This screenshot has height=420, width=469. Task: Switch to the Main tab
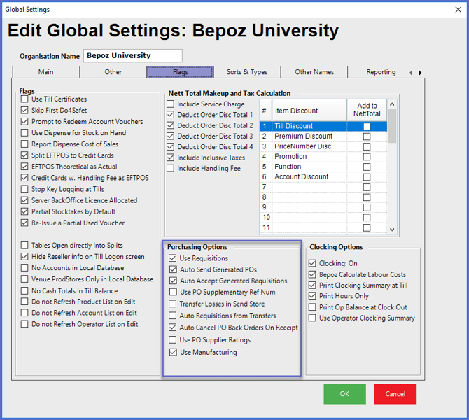45,72
